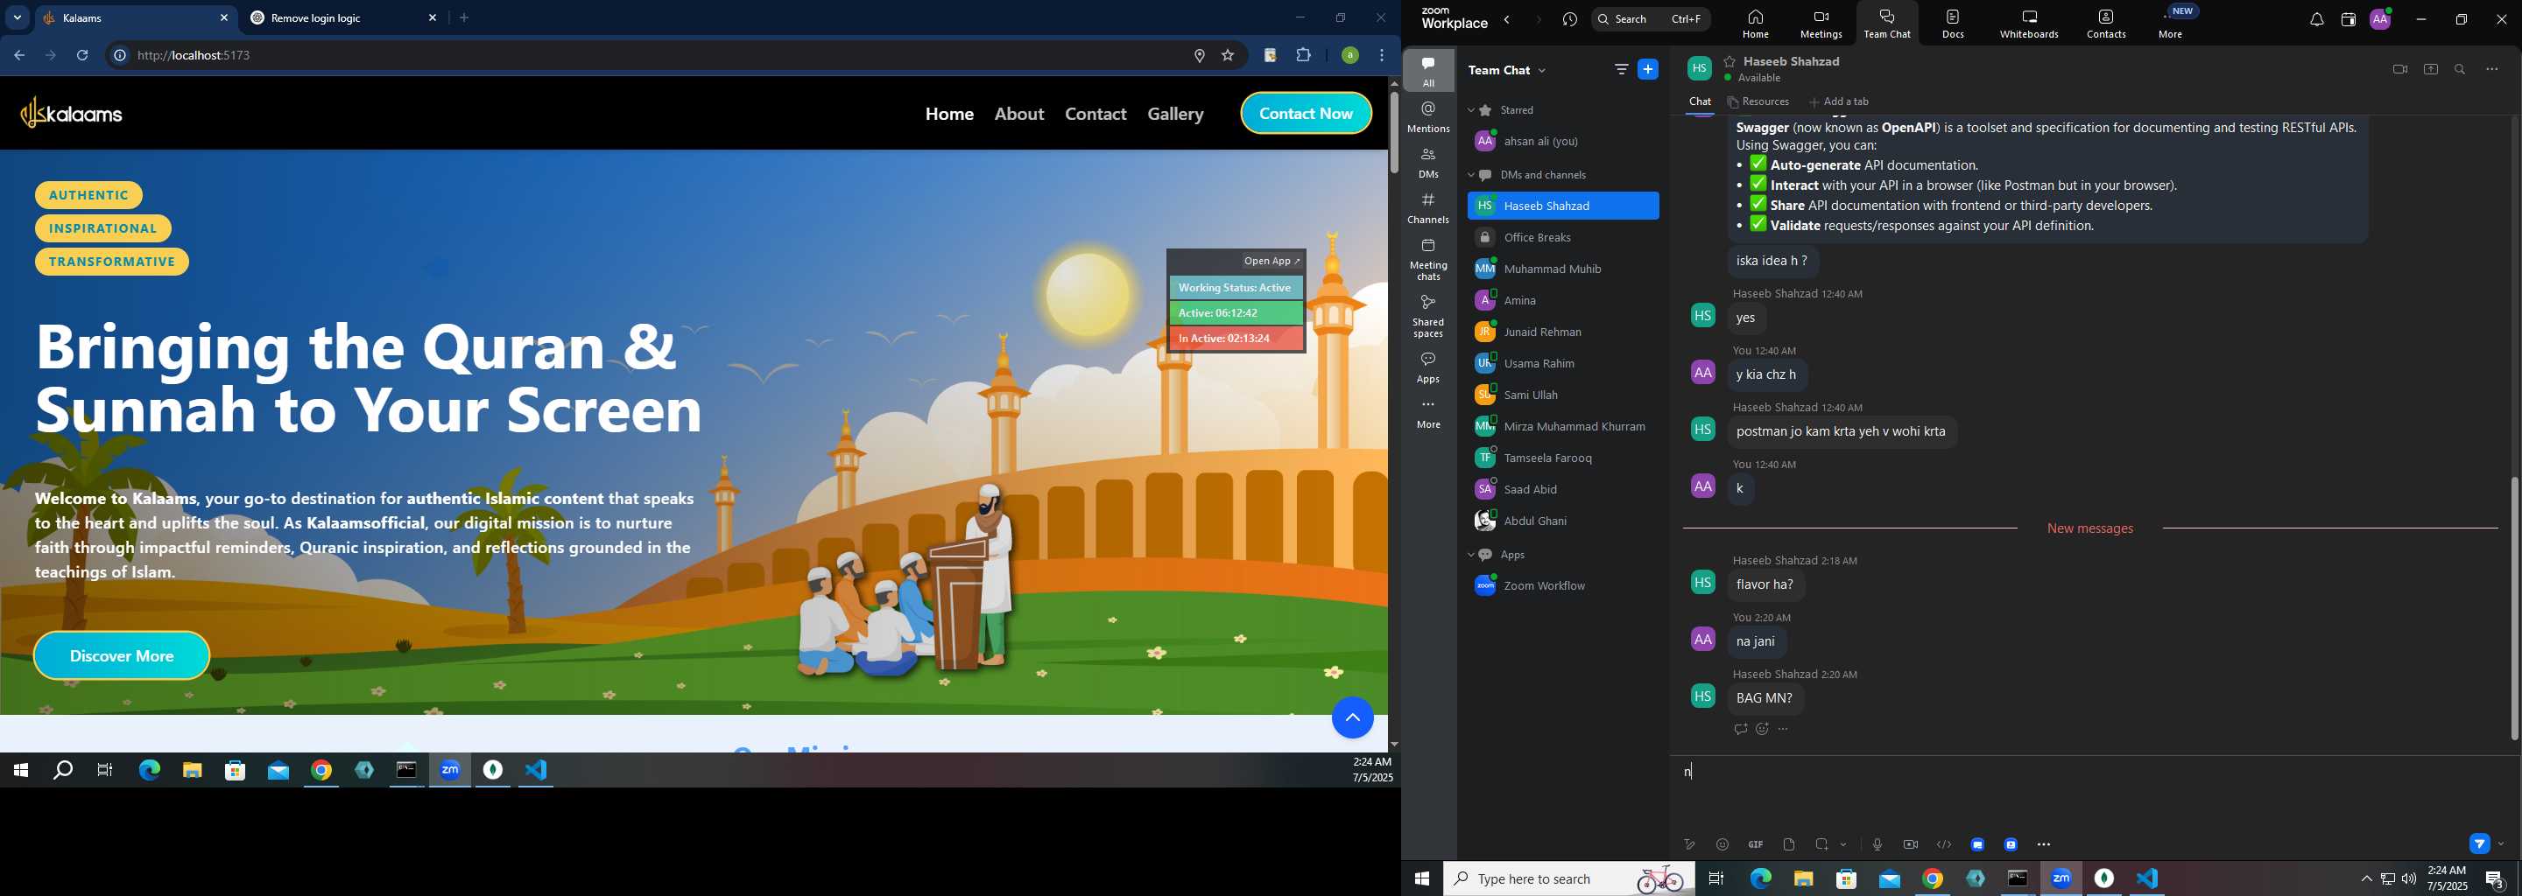Screen dimensions: 2522x896
Task: Click the Contact Now button
Action: pyautogui.click(x=1306, y=114)
